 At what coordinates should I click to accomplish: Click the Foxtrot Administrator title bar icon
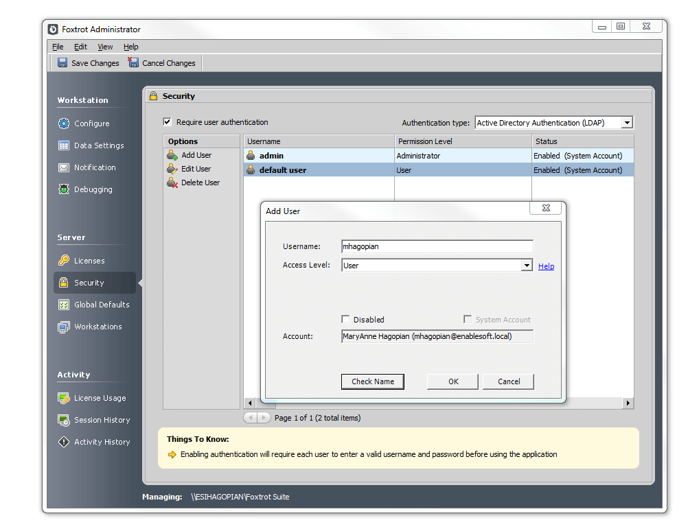tap(53, 30)
